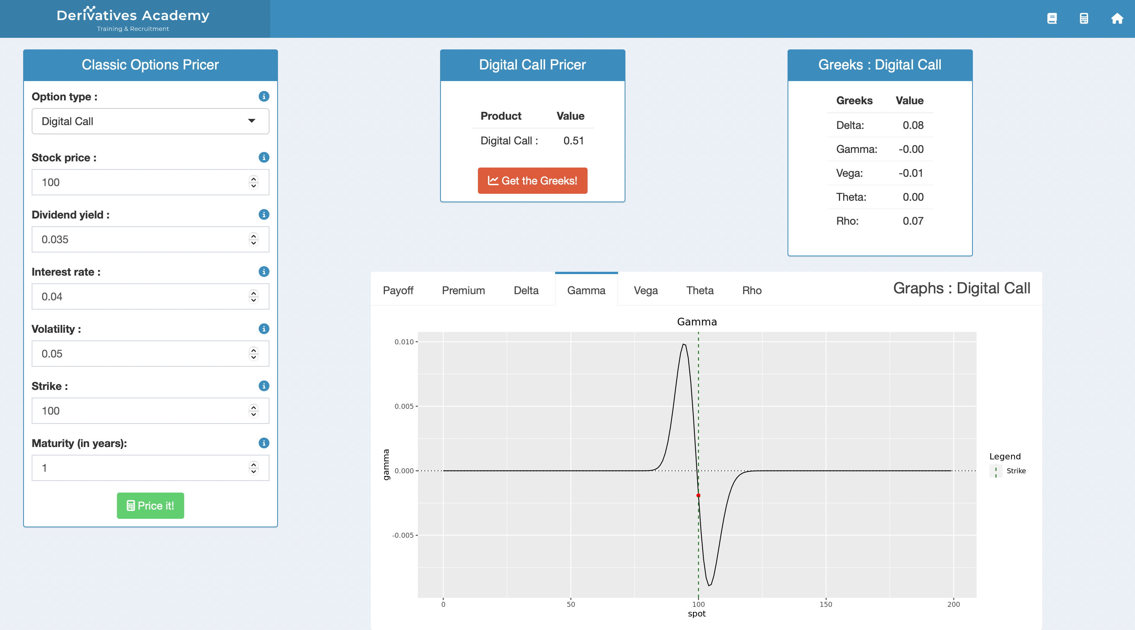Show info for Option type
Viewport: 1135px width, 630px height.
click(x=263, y=97)
